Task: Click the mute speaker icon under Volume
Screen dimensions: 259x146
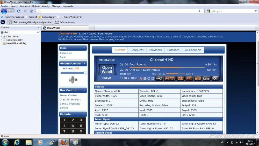Action: (73, 80)
